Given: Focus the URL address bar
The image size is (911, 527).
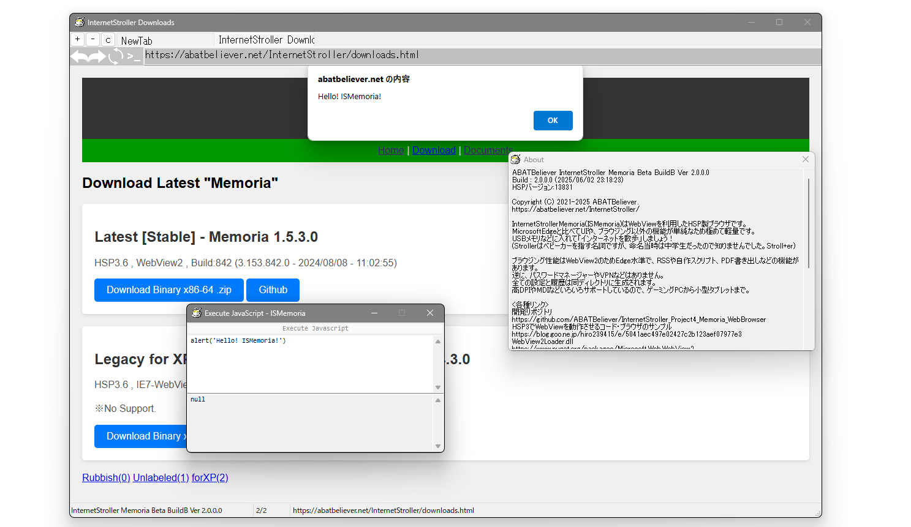Looking at the screenshot, I should (x=482, y=55).
